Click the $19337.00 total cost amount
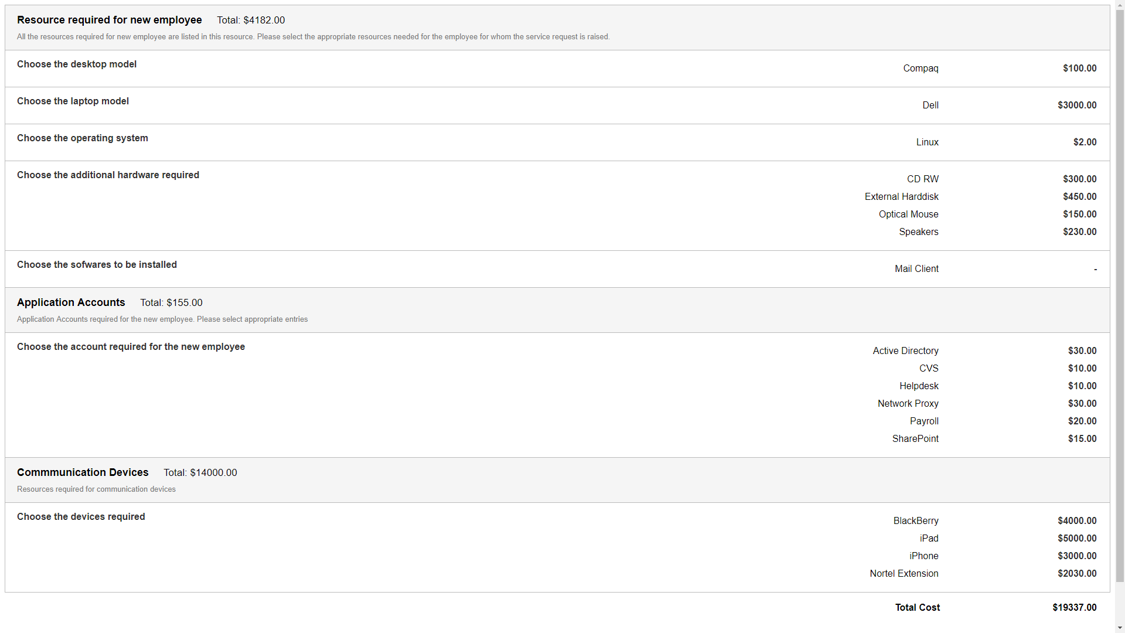 (1074, 608)
